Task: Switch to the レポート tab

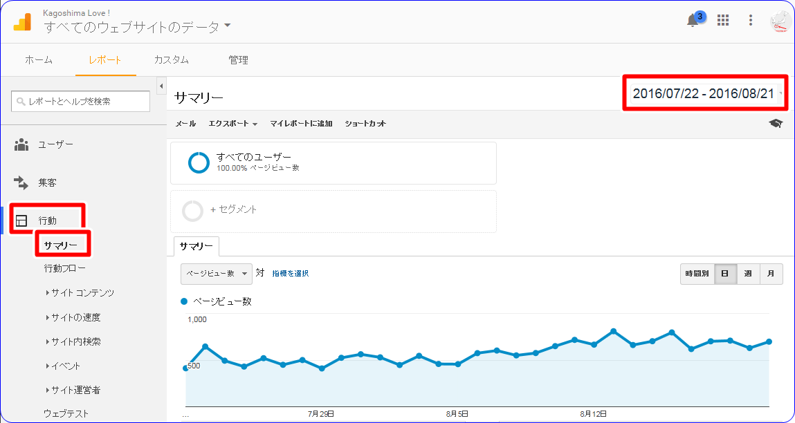Action: pos(105,60)
